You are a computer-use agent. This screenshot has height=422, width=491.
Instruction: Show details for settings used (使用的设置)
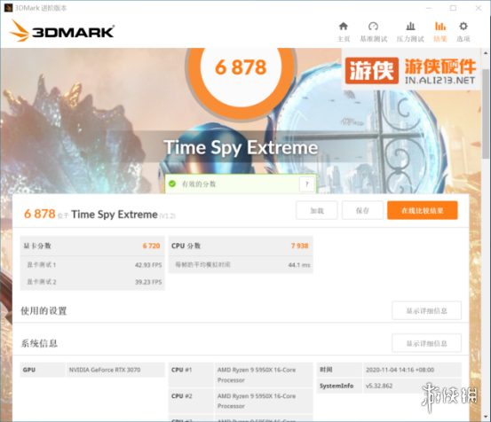click(426, 310)
